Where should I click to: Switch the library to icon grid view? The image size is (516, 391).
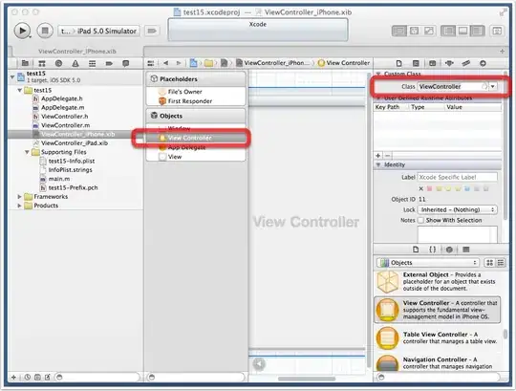coord(489,262)
